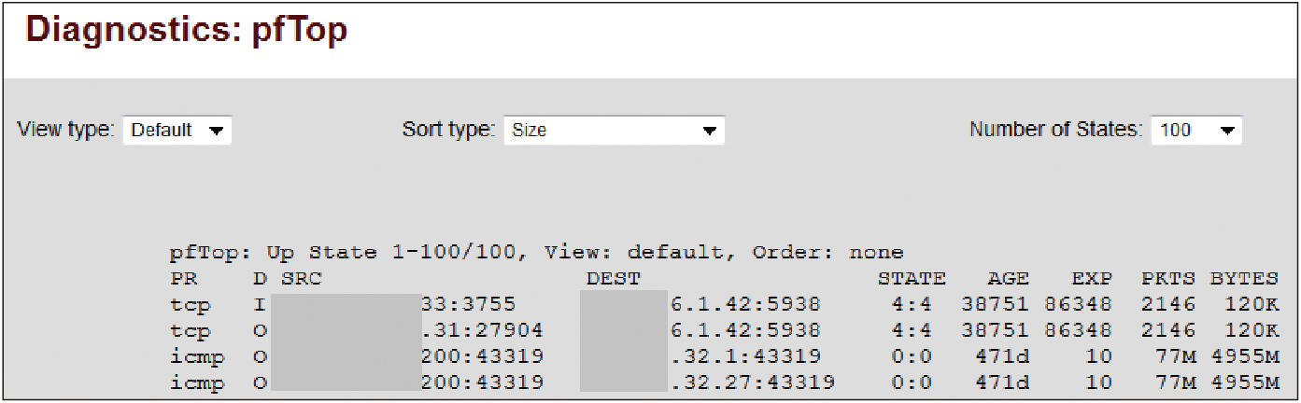Click source value 33:3755

point(468,304)
